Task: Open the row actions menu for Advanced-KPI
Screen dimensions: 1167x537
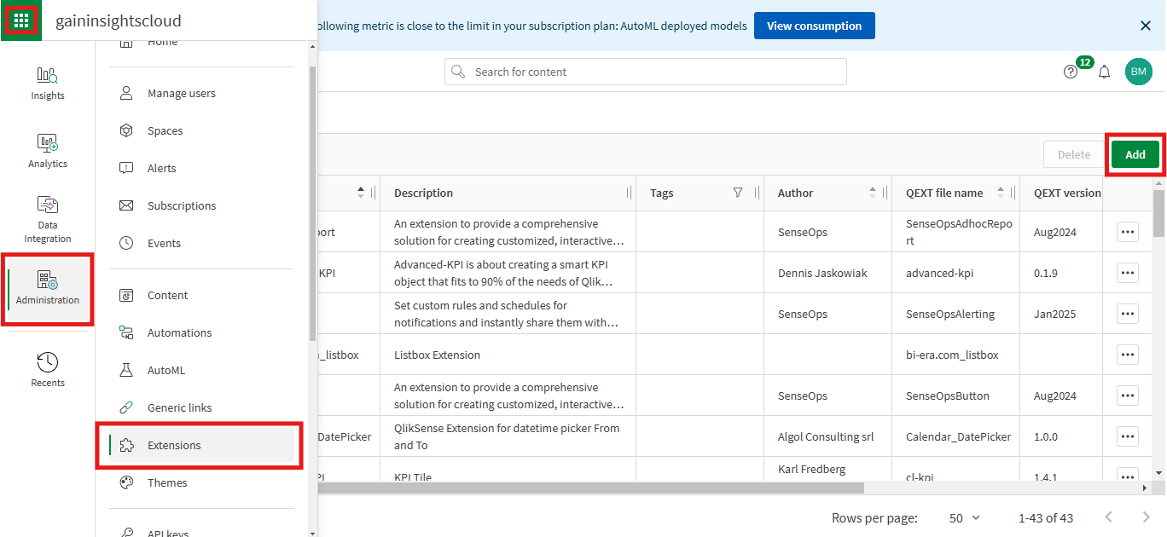Action: (x=1127, y=272)
